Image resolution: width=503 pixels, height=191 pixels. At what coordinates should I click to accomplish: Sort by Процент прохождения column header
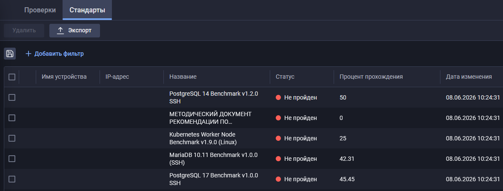pos(371,77)
